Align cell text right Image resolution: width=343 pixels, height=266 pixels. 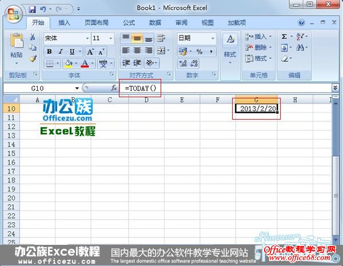click(x=149, y=50)
